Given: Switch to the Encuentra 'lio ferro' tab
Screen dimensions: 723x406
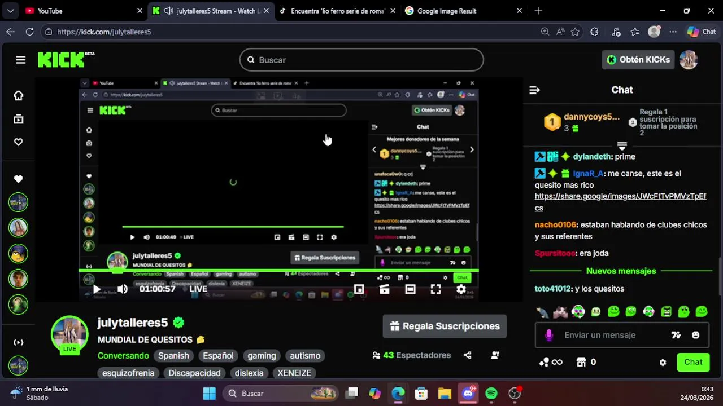Looking at the screenshot, I should tap(337, 11).
